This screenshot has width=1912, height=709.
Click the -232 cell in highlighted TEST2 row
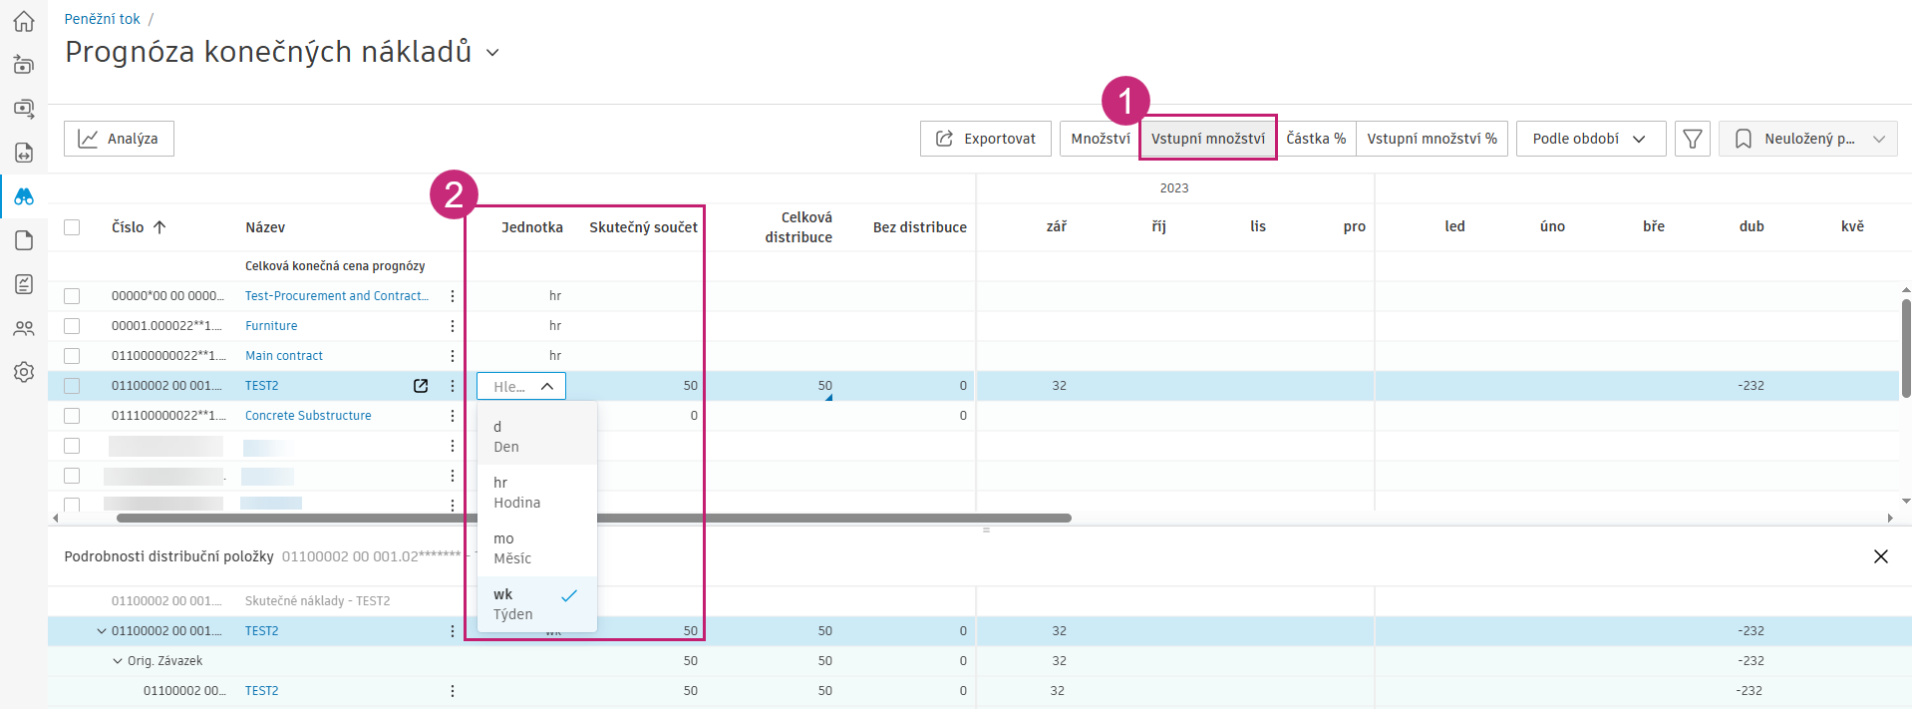point(1751,386)
